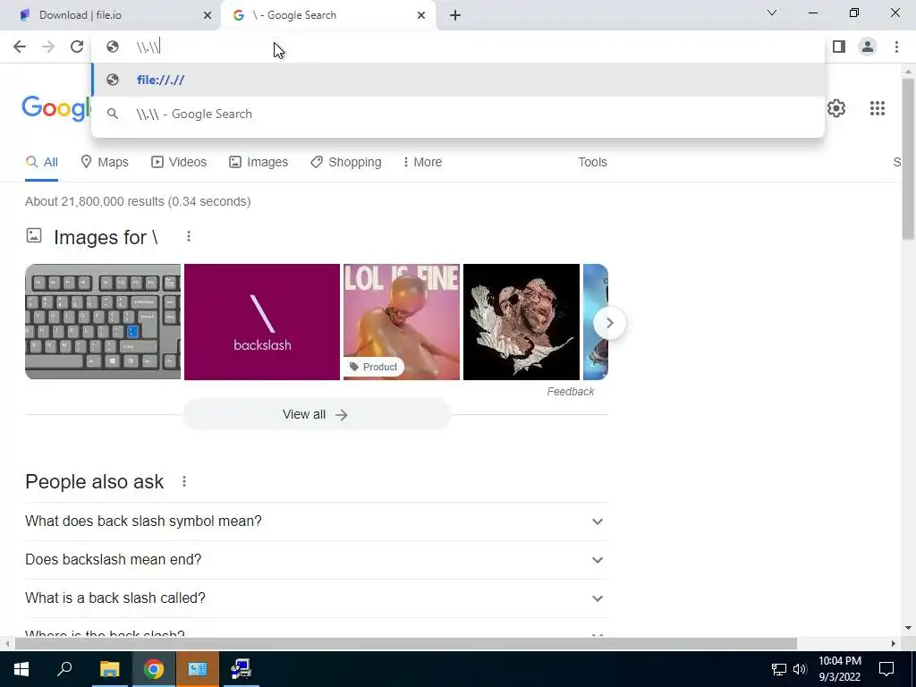Expand What is a back slash called?
This screenshot has width=916, height=687.
[x=316, y=598]
